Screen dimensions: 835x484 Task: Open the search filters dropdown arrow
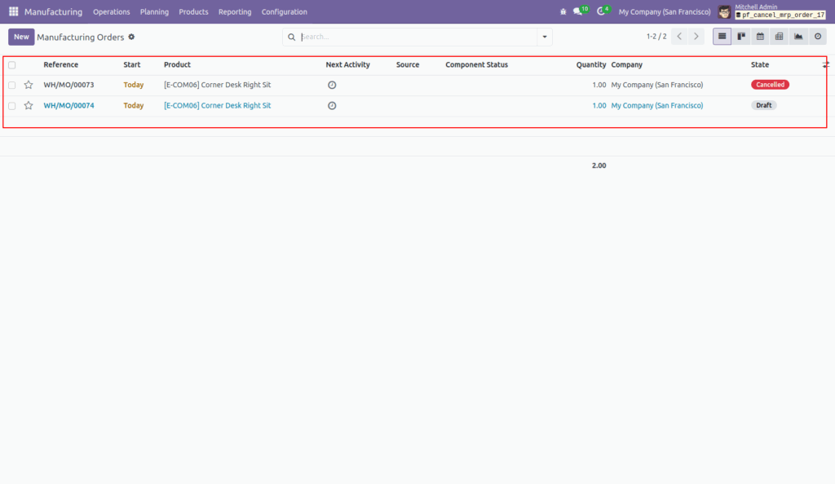(544, 37)
